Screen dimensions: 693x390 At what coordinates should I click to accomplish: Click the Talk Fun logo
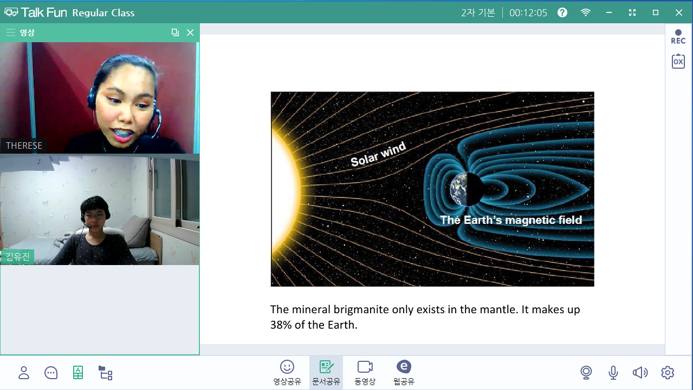(36, 12)
